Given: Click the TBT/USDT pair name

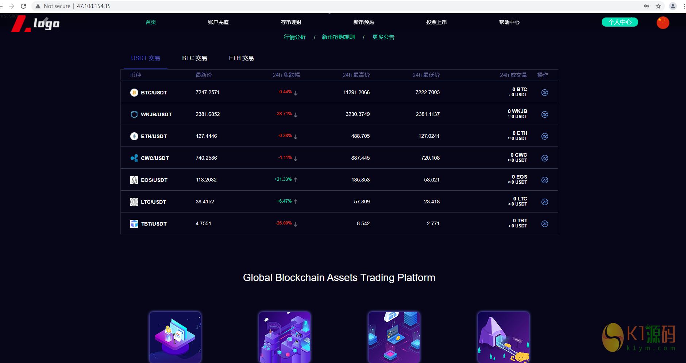Looking at the screenshot, I should click(154, 224).
